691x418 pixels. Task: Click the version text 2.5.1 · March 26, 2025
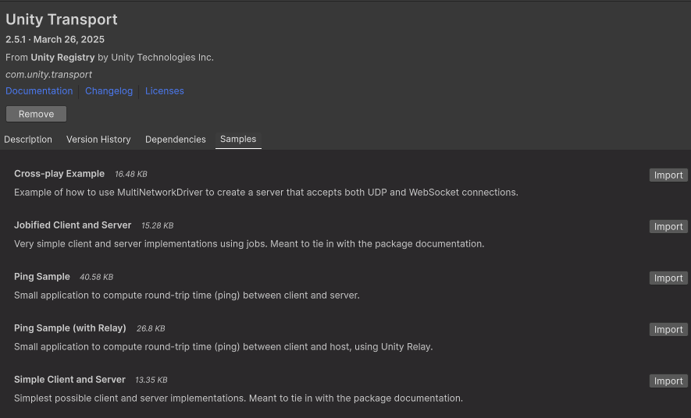(x=55, y=40)
